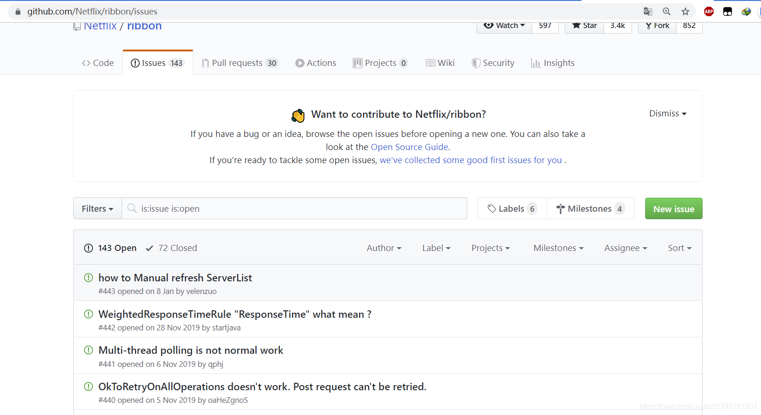Screen dimensions: 761x415
Task: Focus the issue search field 'is:issue is:open'
Action: tap(294, 208)
